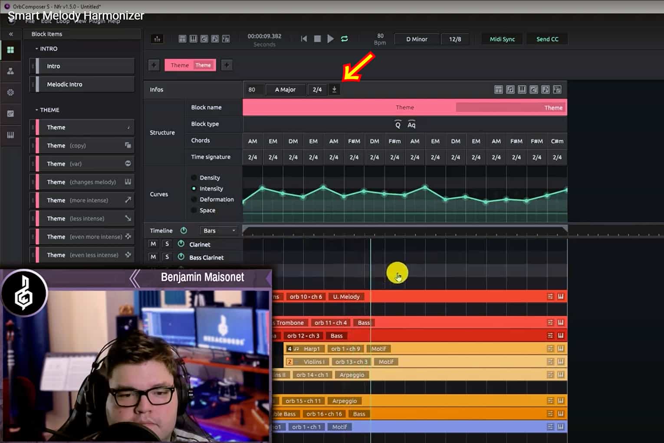The width and height of the screenshot is (664, 443).
Task: Click the piano roll icon on the U. Melody track
Action: point(561,296)
